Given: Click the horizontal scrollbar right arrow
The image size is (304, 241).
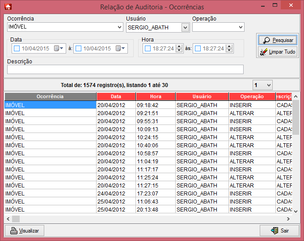Looking at the screenshot, I should click(289, 219).
